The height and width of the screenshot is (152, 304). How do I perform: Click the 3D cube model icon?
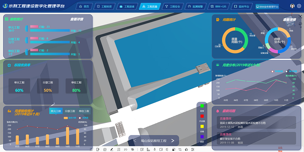pyautogui.click(x=186, y=150)
